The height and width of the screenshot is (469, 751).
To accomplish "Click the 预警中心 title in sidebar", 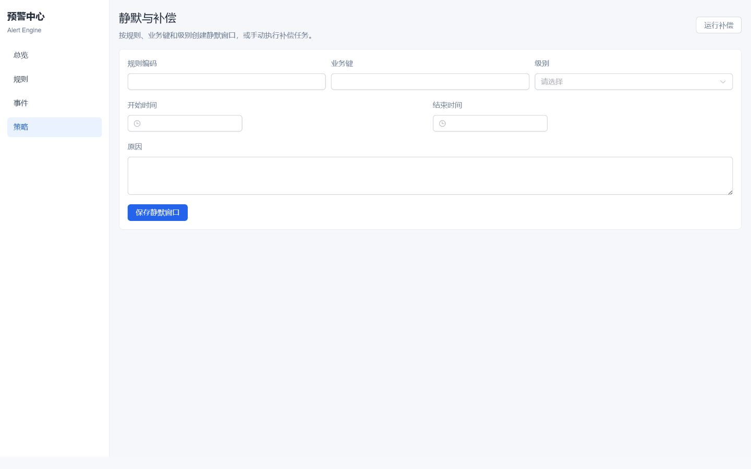I will coord(26,17).
